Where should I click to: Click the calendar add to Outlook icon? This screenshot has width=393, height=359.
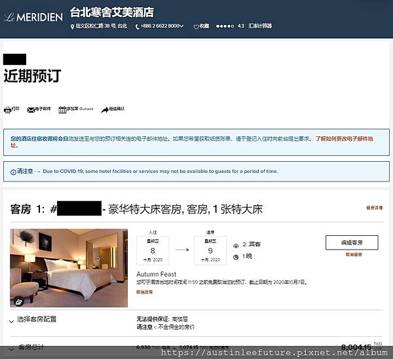[62, 110]
